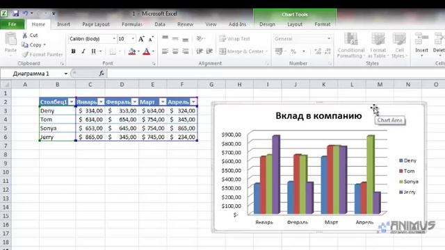Click the Copy command
This screenshot has width=445, height=250.
33,44
